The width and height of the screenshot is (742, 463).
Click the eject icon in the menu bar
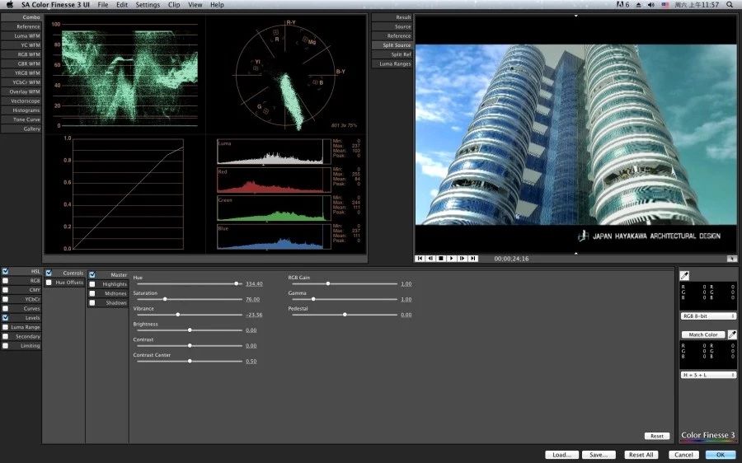coord(638,5)
